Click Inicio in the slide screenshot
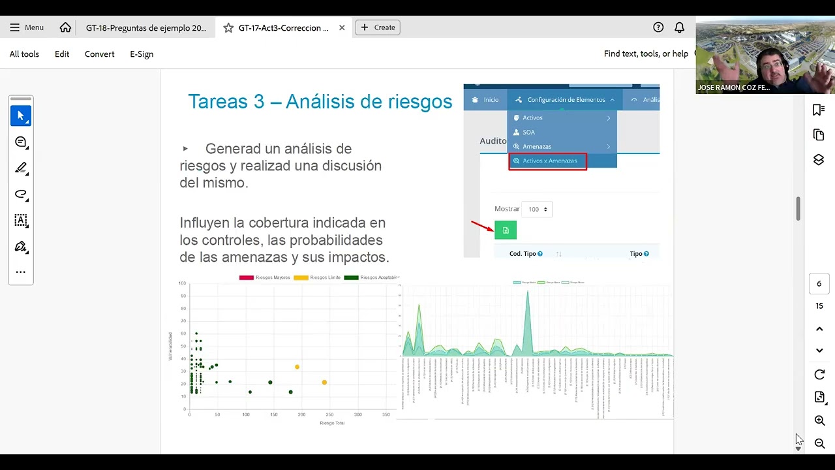Viewport: 835px width, 470px height. point(485,100)
